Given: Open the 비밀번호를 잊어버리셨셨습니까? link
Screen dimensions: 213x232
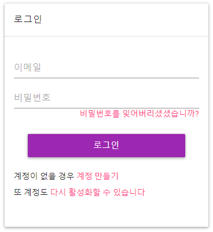Looking at the screenshot, I should 139,114.
